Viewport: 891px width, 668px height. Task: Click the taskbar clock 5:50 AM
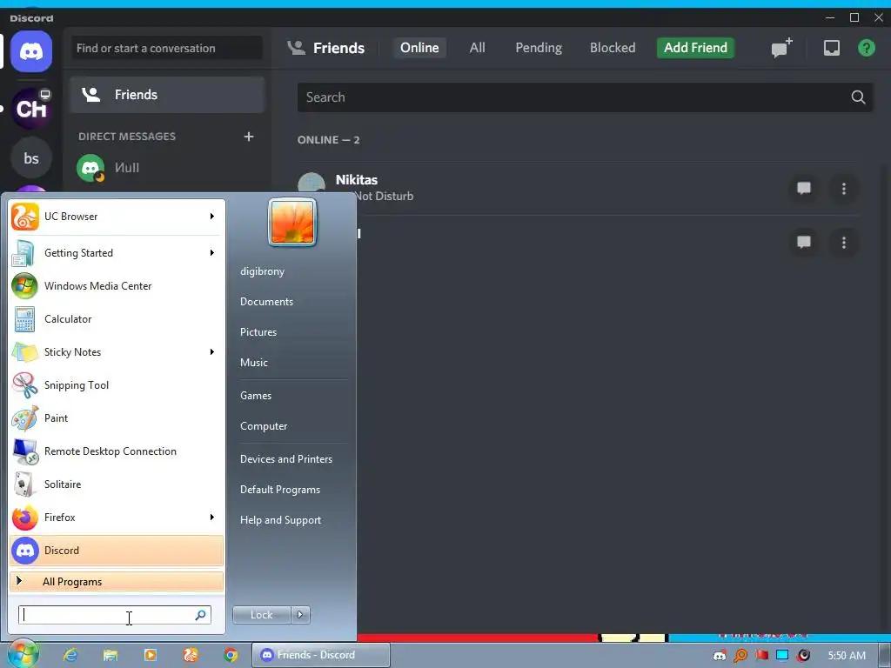pyautogui.click(x=846, y=656)
